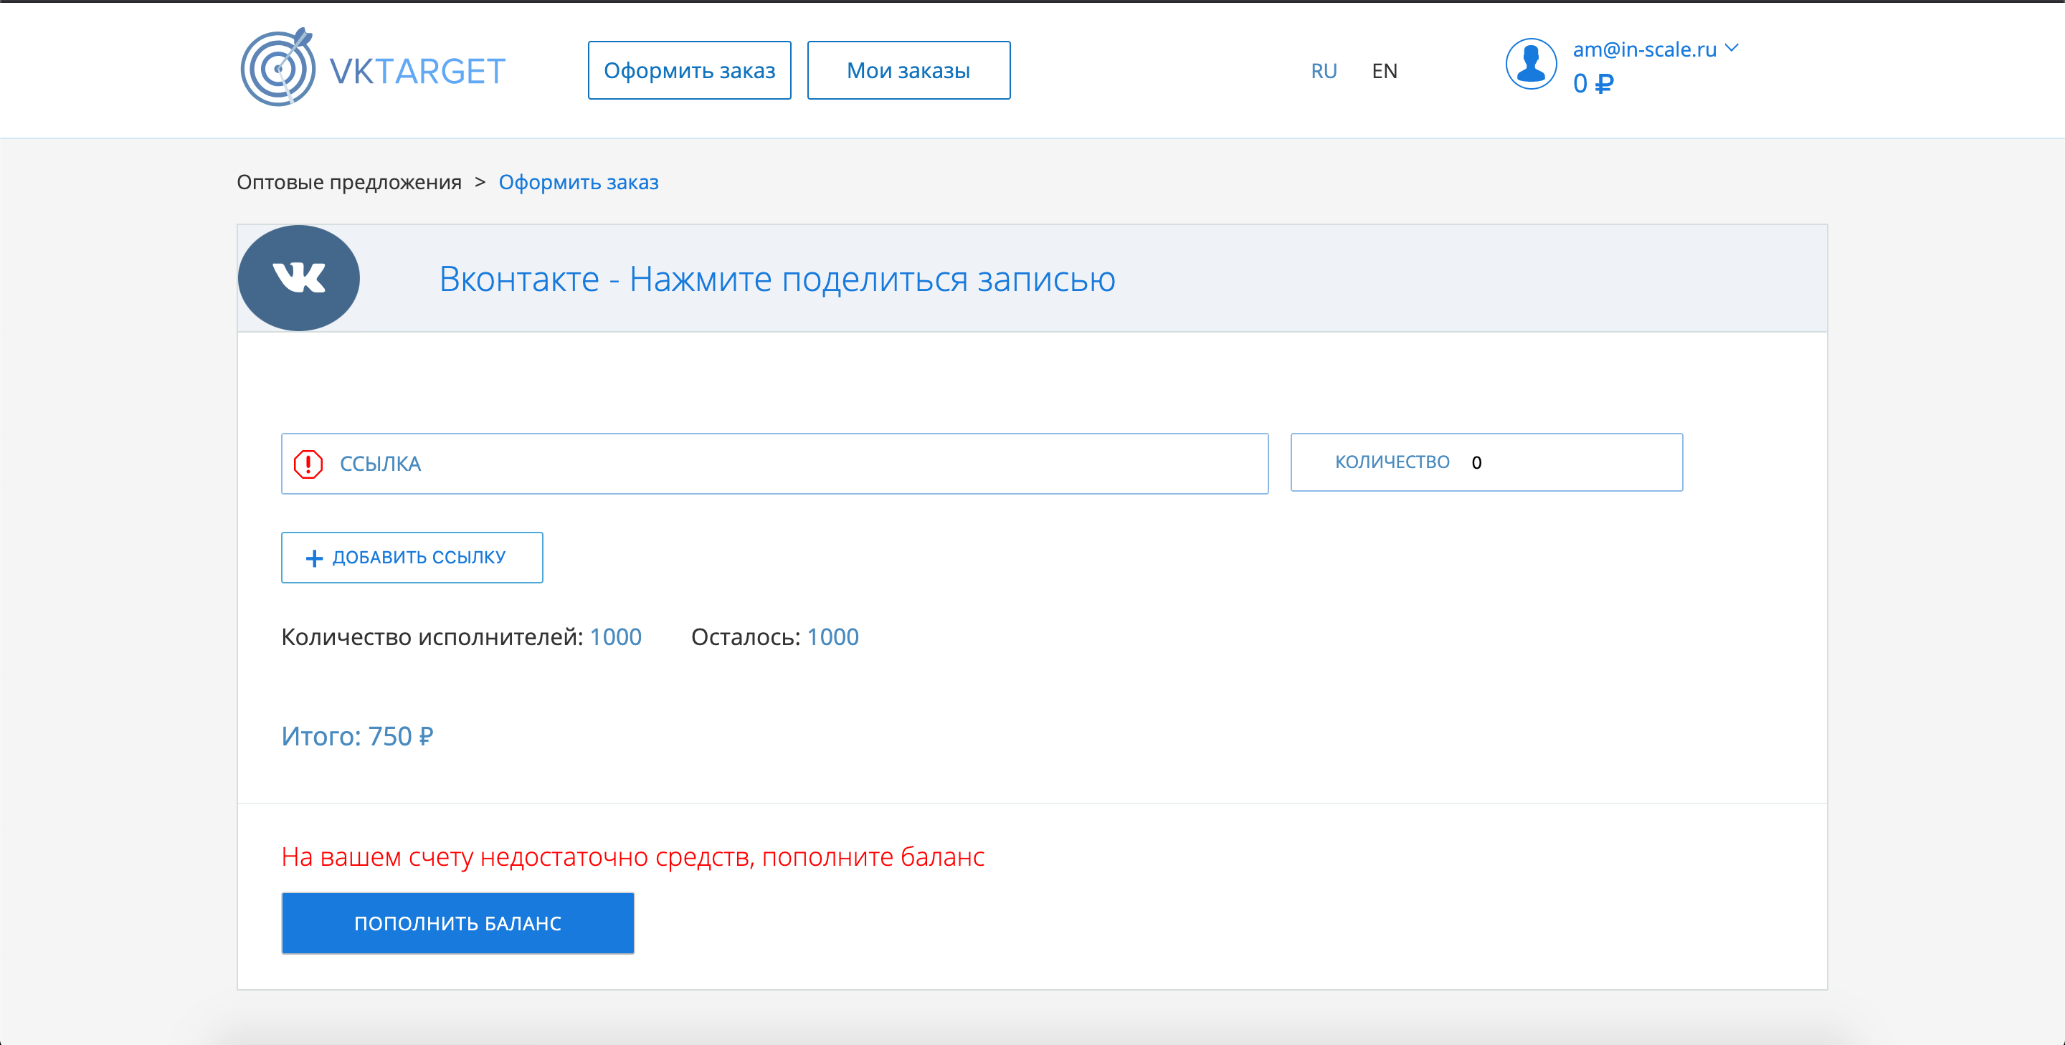Click the red warning icon in link field
The image size is (2065, 1045).
(x=308, y=464)
